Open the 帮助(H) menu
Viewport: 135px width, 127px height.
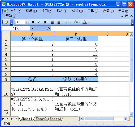point(11,16)
